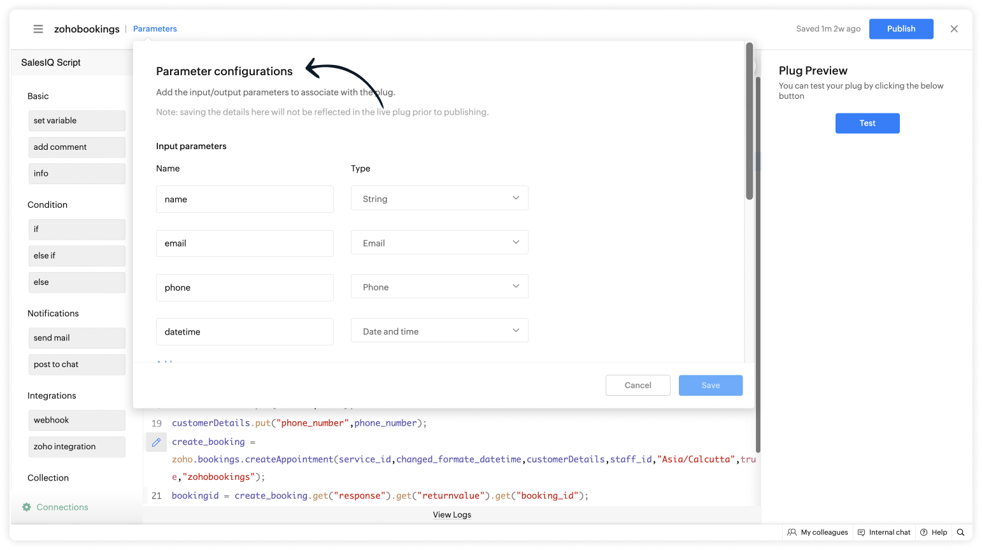Open View Logs link
The image size is (982, 550).
452,515
